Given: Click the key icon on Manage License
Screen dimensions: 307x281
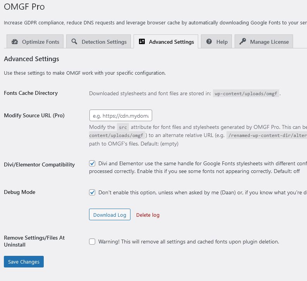Looking at the screenshot, I should click(243, 41).
